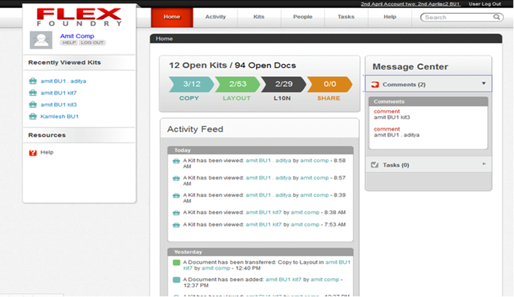Collapse the Comments section arrow
Viewport: 514px width, 297px height.
(484, 84)
